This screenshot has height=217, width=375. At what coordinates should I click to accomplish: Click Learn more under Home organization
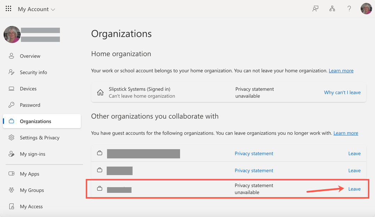click(341, 71)
